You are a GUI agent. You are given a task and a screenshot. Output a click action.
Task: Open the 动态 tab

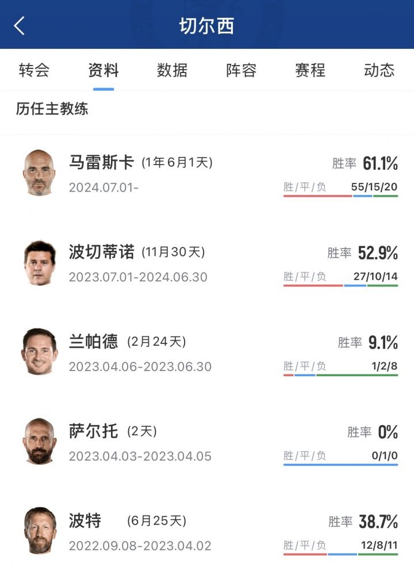[381, 70]
